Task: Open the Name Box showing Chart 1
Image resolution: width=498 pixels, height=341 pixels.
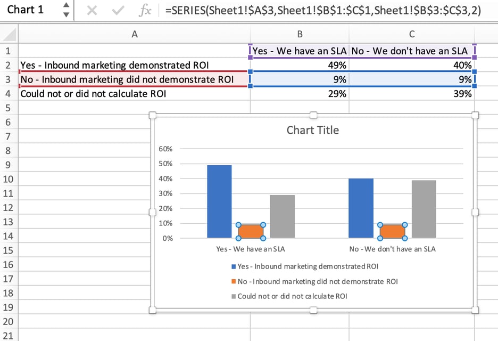Action: (29, 9)
